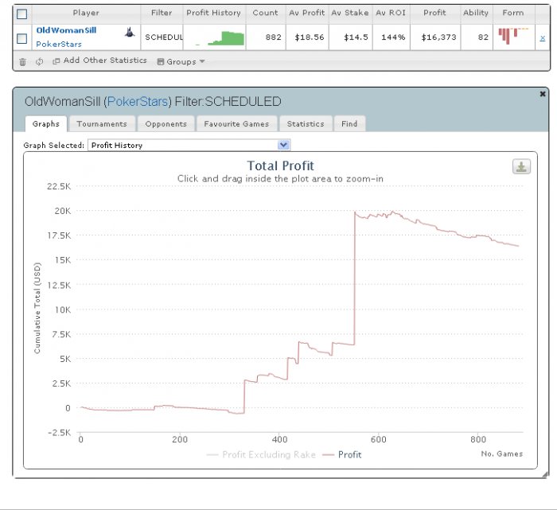Select the Statistics tab
Viewport: 557px width, 510px height.
pos(306,123)
